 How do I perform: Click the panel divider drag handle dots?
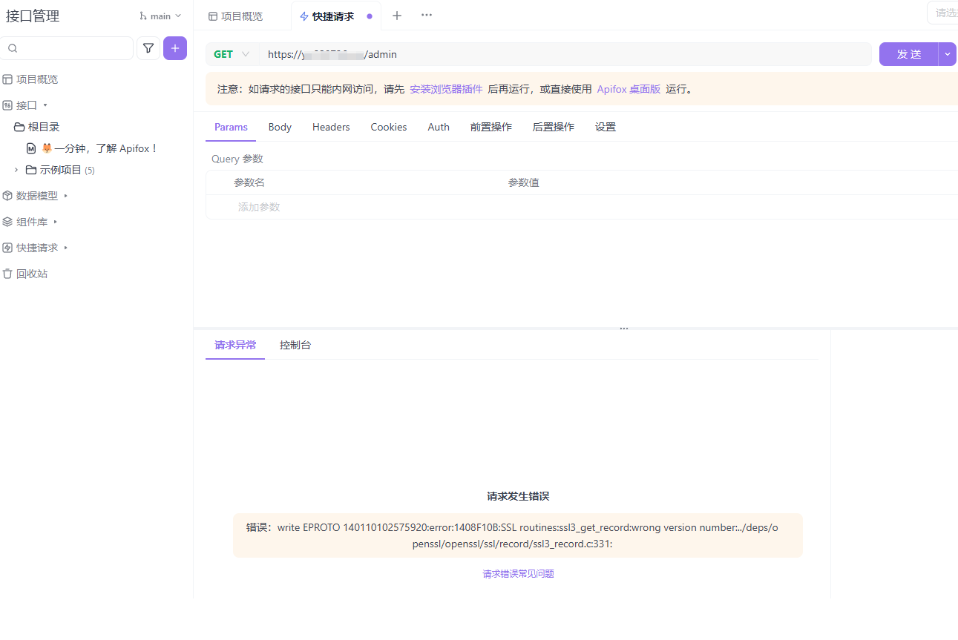click(624, 329)
